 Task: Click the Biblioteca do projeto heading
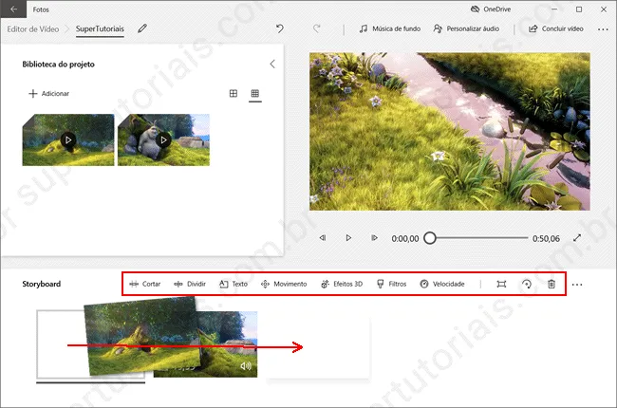58,65
